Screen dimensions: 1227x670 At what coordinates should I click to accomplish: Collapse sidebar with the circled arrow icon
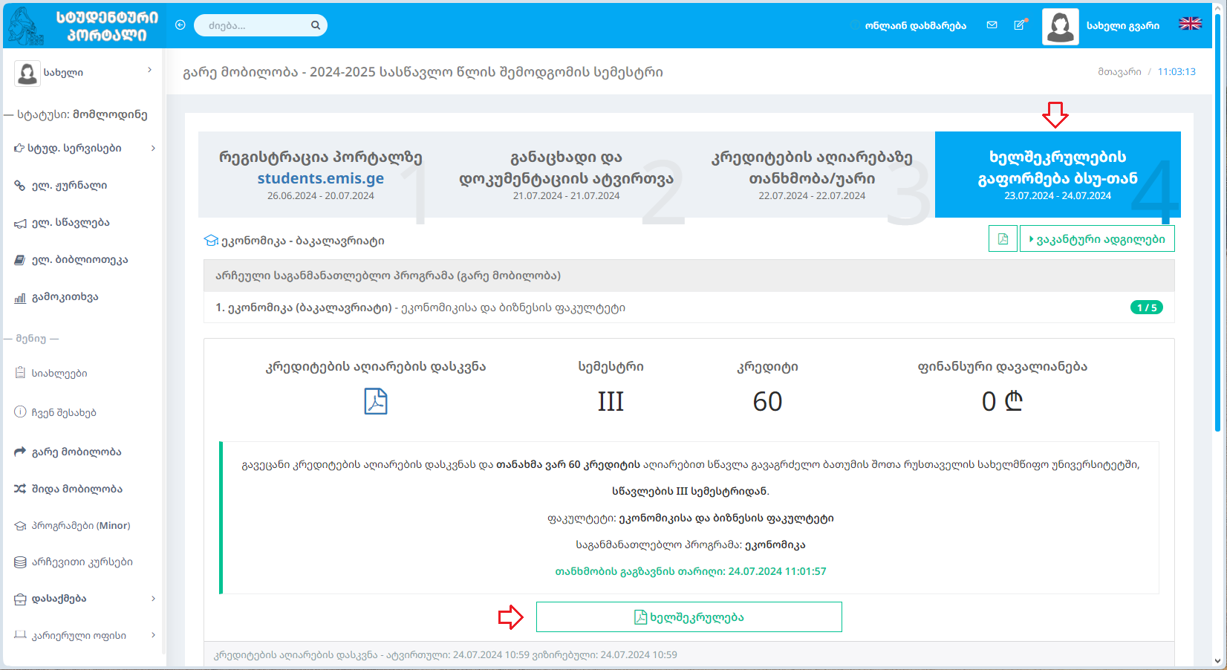(180, 25)
